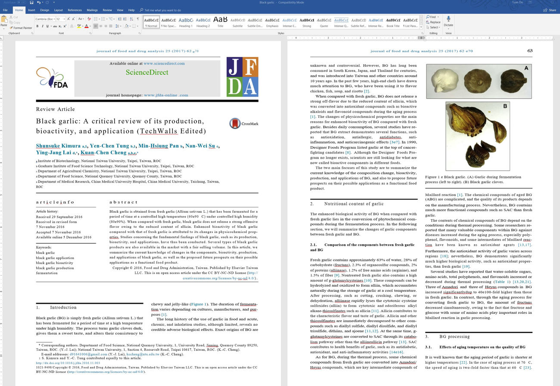The image size is (560, 386).
Task: Open the Cambria font name dropdown
Action: (54, 19)
